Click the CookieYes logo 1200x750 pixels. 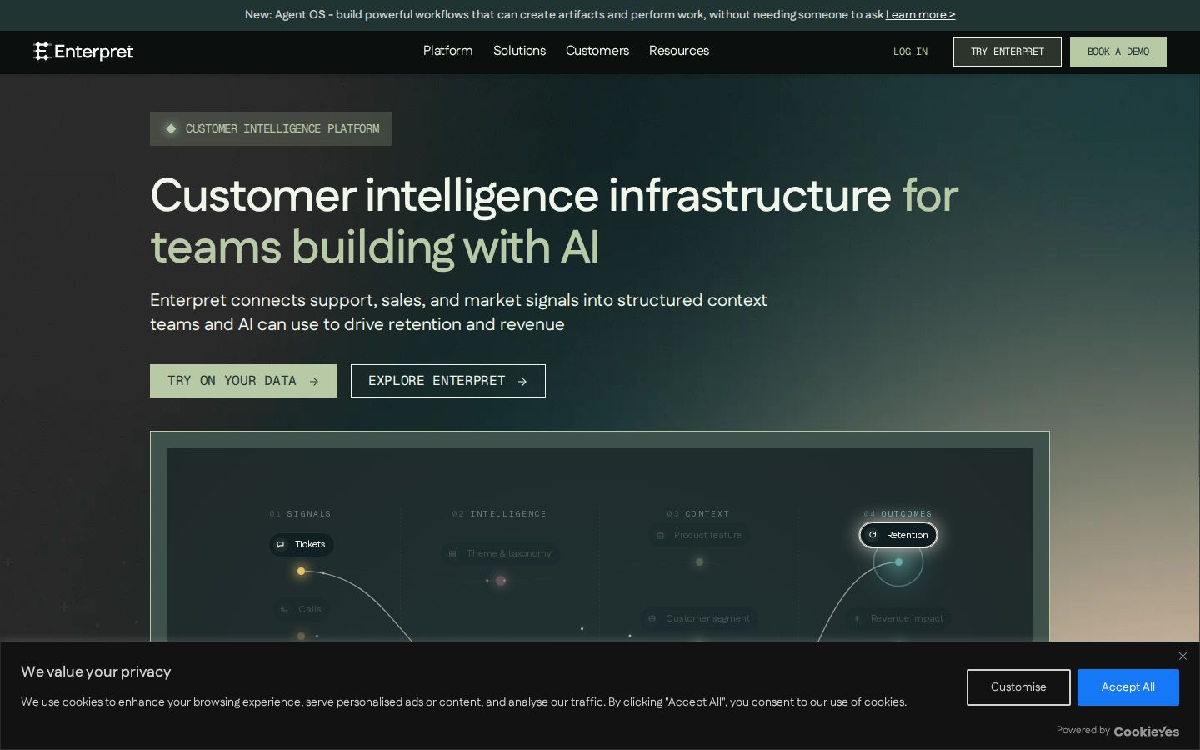point(1146,732)
